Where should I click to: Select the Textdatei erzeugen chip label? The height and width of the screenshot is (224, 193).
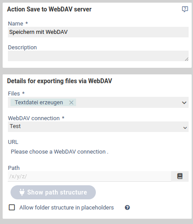point(39,103)
